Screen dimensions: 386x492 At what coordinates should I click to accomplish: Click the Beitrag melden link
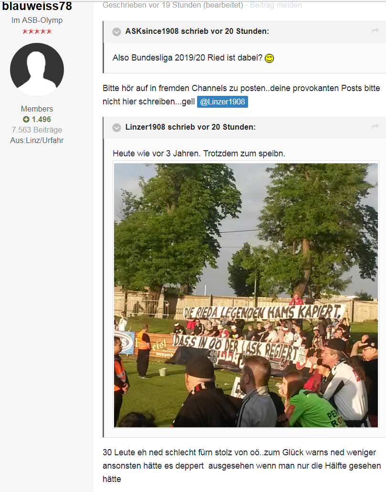tap(276, 5)
